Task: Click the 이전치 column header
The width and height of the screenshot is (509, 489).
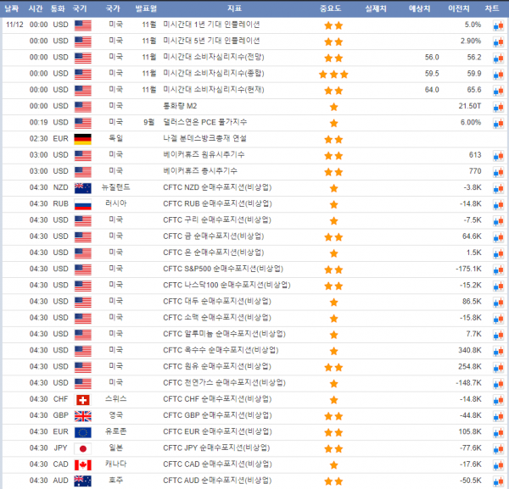Action: click(x=459, y=8)
